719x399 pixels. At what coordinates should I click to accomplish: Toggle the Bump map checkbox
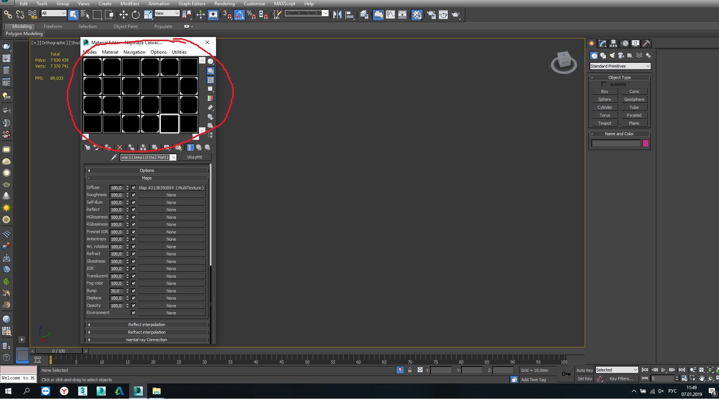[x=133, y=291]
